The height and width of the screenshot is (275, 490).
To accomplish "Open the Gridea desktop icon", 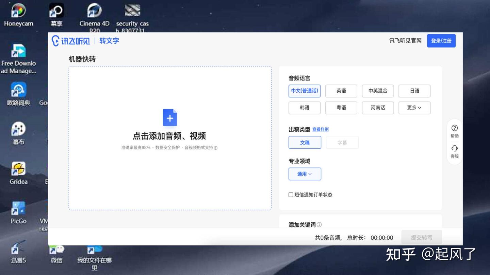I will [x=18, y=173].
